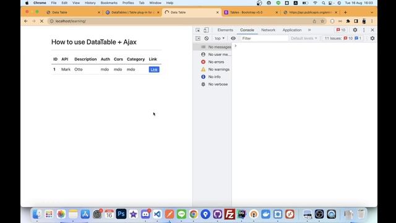Click the Description column header
This screenshot has height=223, width=396.
(85, 59)
